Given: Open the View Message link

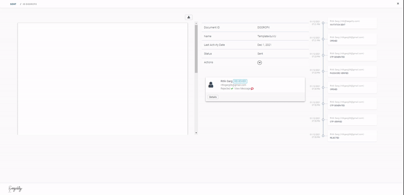Looking at the screenshot, I should 242,89.
